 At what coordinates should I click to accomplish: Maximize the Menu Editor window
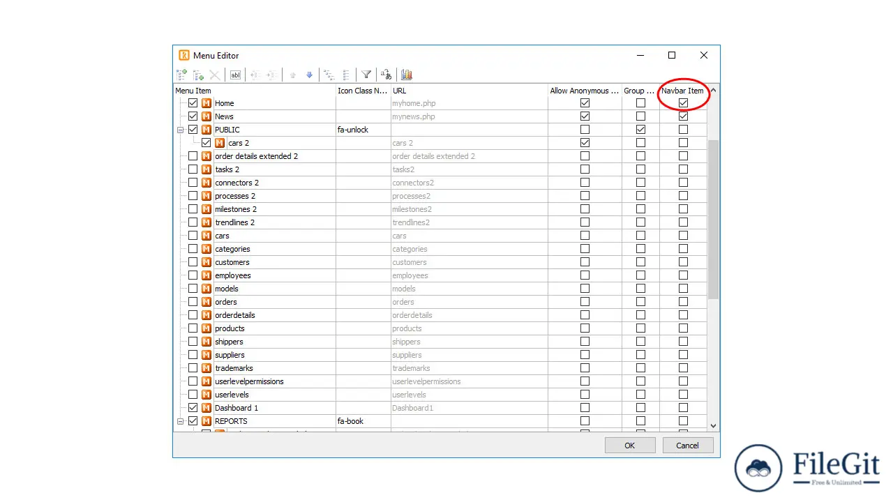click(x=672, y=55)
